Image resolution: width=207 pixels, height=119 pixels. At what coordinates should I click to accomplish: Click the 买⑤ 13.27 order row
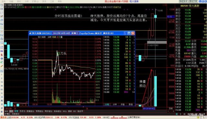191,38
